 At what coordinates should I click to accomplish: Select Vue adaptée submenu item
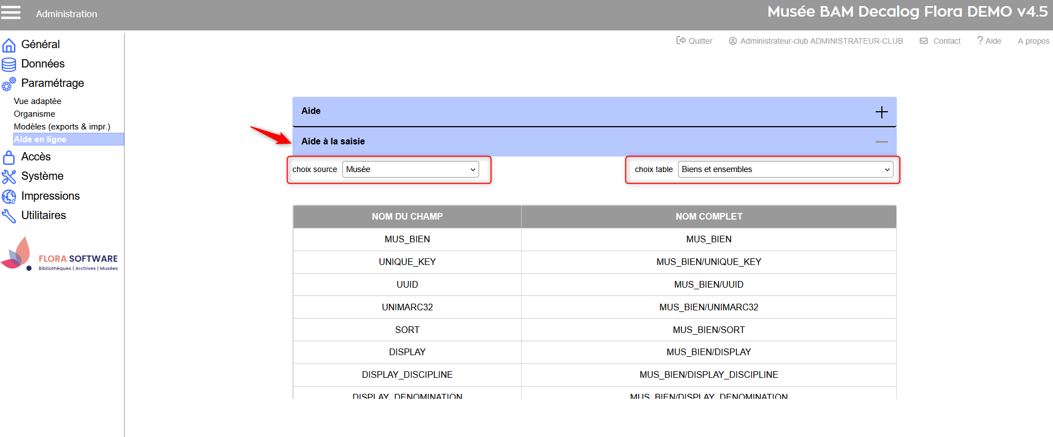38,101
